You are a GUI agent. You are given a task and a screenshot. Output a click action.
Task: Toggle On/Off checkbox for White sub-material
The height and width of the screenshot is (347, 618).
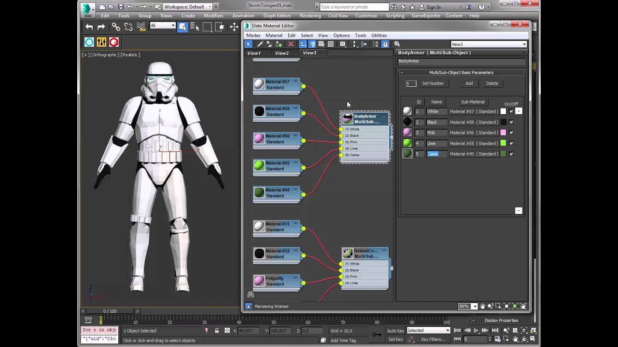point(511,111)
